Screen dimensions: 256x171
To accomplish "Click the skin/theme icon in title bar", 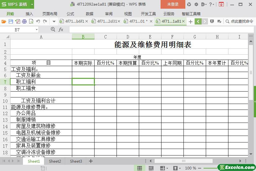I will point(189,4).
